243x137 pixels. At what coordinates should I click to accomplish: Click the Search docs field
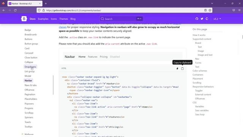pos(121,19)
